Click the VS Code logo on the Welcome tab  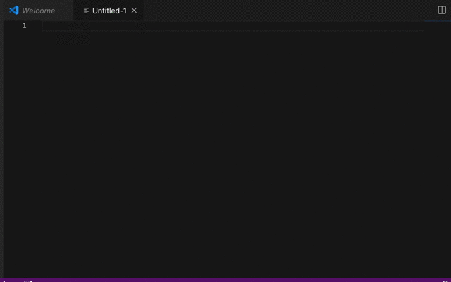(x=14, y=11)
